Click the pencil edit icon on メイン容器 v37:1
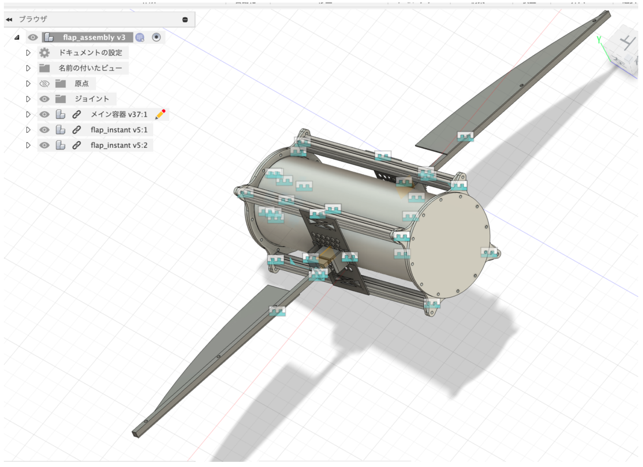Image resolution: width=643 pixels, height=467 pixels. 160,114
